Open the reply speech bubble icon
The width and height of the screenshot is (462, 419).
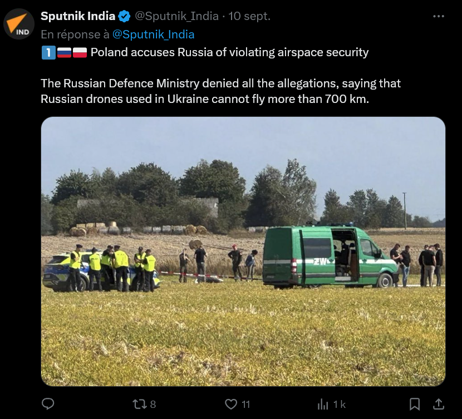click(x=48, y=404)
